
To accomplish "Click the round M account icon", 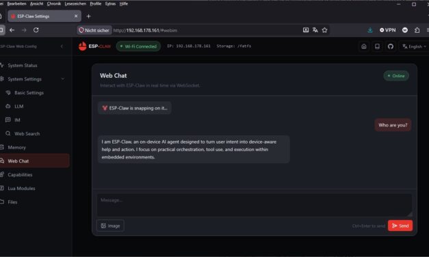I will 405,30.
